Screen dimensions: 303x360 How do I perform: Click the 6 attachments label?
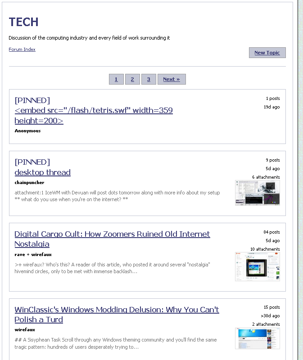[266, 177]
